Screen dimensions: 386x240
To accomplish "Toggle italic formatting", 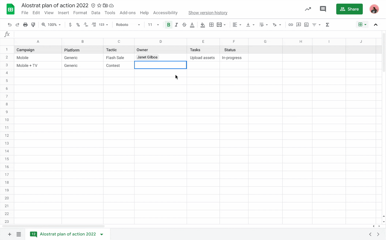I will pos(176,25).
